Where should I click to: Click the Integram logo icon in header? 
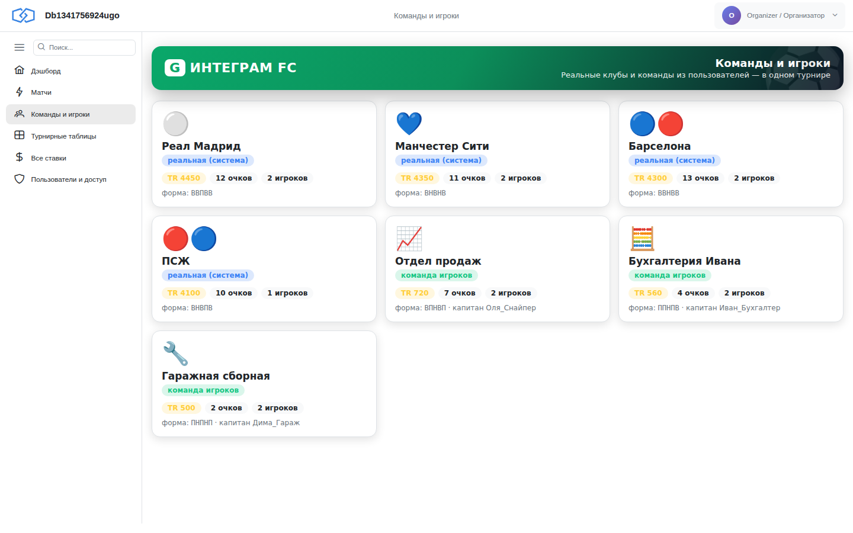tap(24, 15)
